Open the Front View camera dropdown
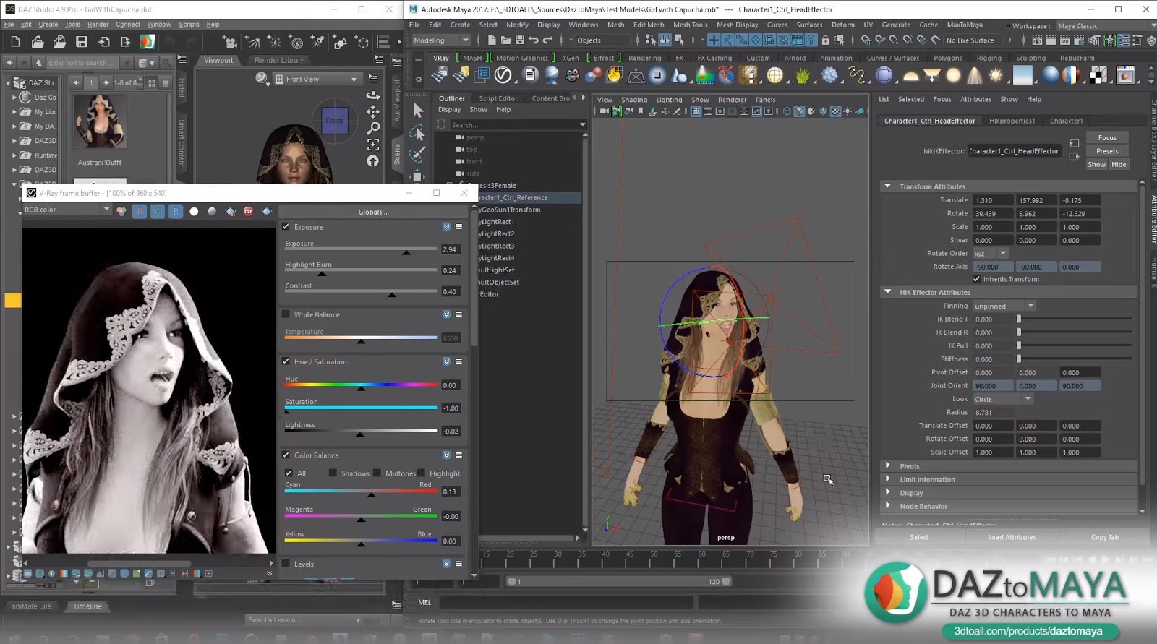The width and height of the screenshot is (1157, 644). pyautogui.click(x=317, y=79)
